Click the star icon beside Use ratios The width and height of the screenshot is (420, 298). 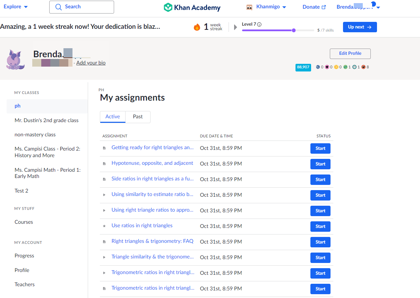(104, 226)
